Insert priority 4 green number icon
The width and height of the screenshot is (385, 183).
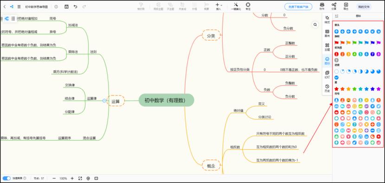(354, 54)
